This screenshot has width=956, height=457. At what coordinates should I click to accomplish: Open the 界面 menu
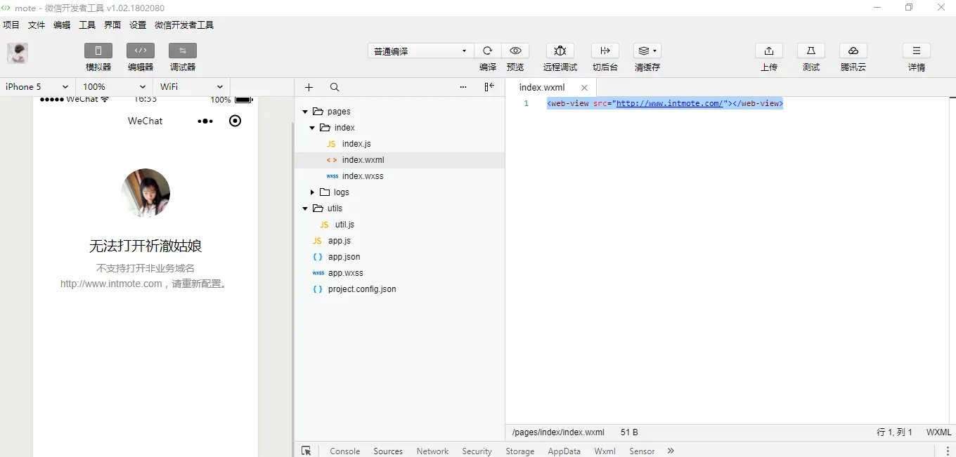112,25
